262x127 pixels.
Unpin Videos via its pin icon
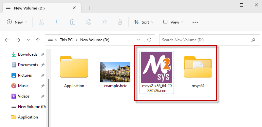(x=43, y=96)
